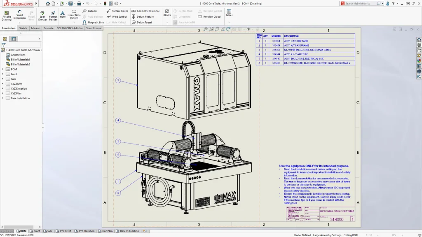Expand the Base Installation tree node

2,98
